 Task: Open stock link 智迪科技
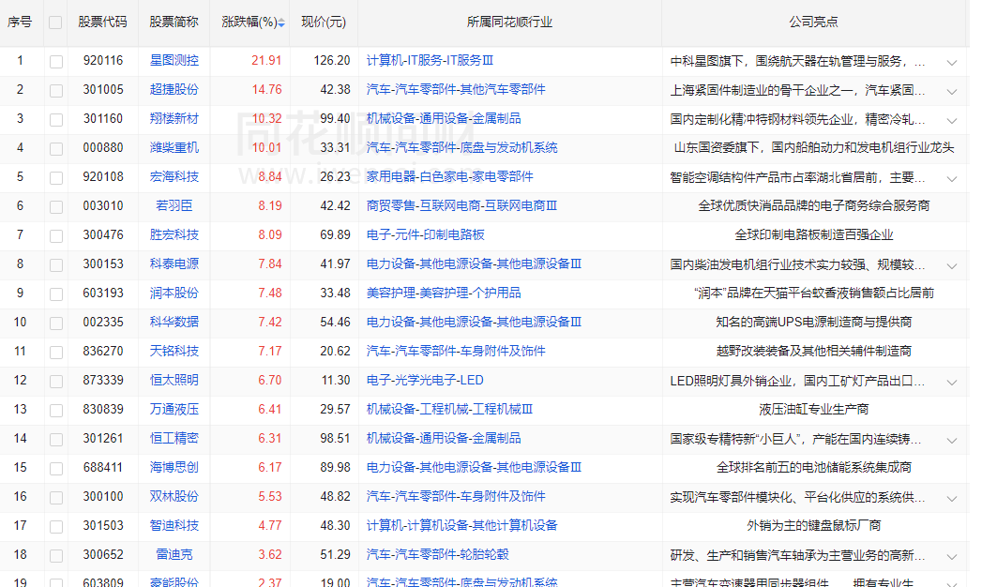point(174,526)
